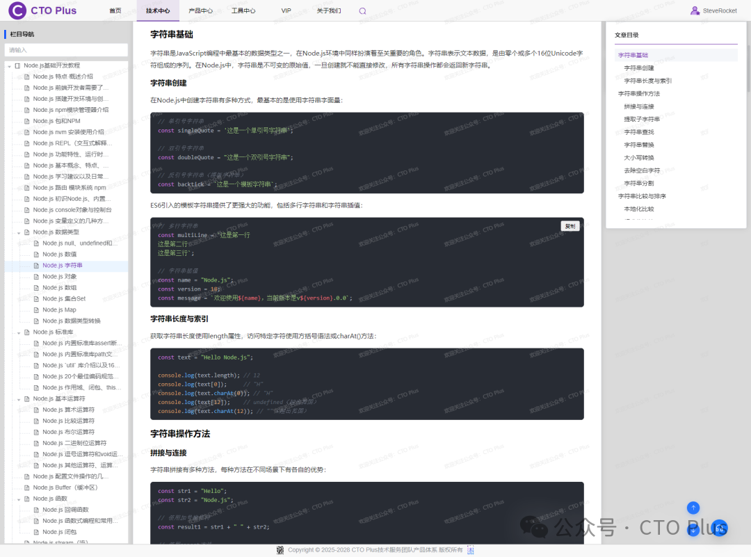
Task: Collapse the Node.js基础开发教程 root node
Action: (10, 66)
